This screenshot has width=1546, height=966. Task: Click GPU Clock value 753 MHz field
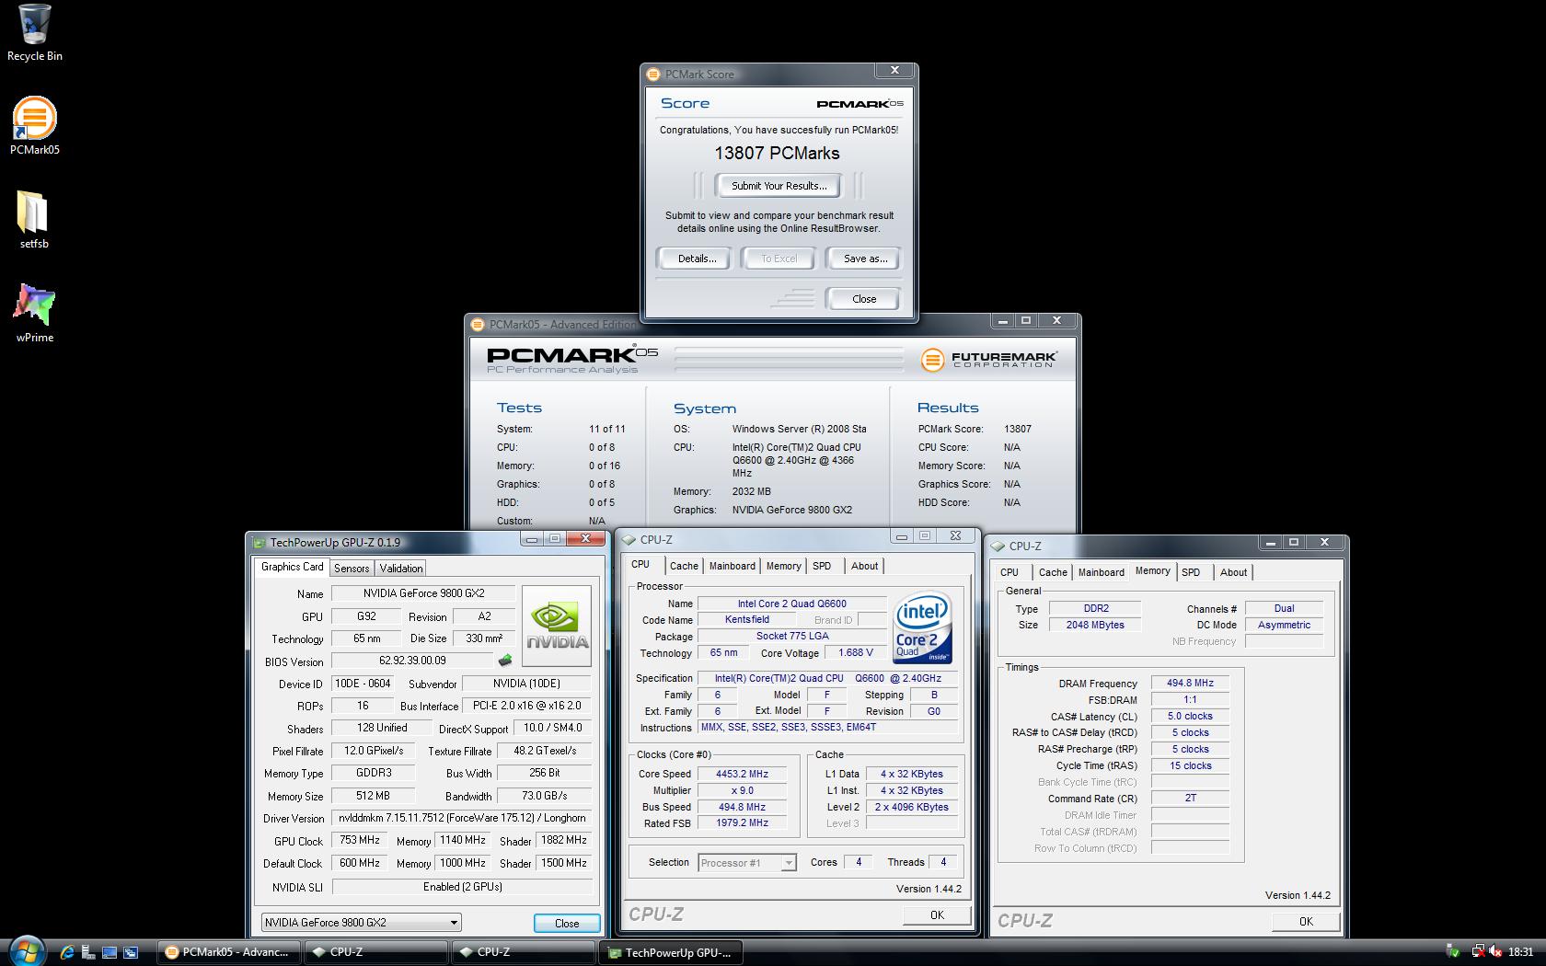click(360, 840)
